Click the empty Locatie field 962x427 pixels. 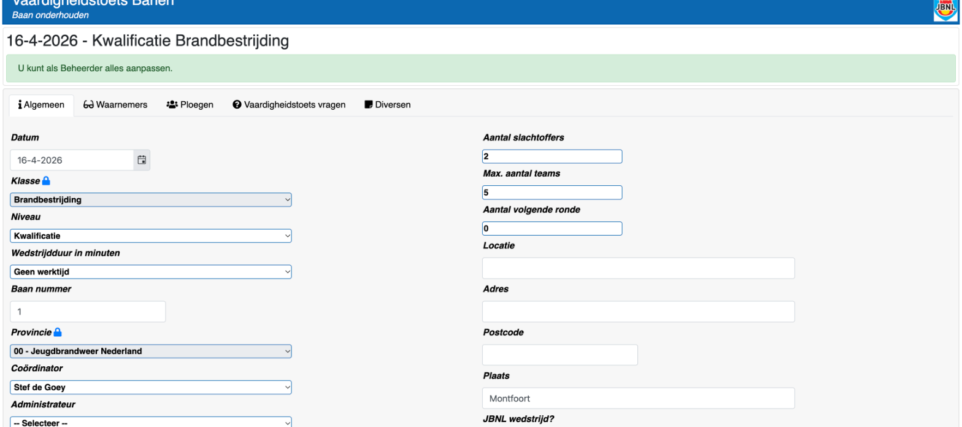coord(639,268)
